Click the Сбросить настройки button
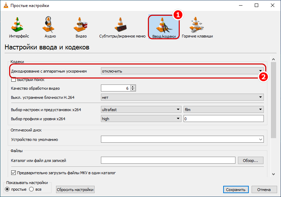 (x=75, y=190)
